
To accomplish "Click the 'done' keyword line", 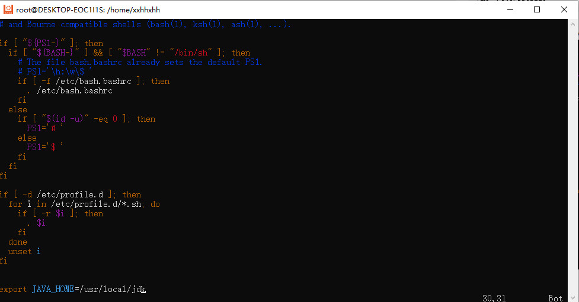I will [x=18, y=242].
